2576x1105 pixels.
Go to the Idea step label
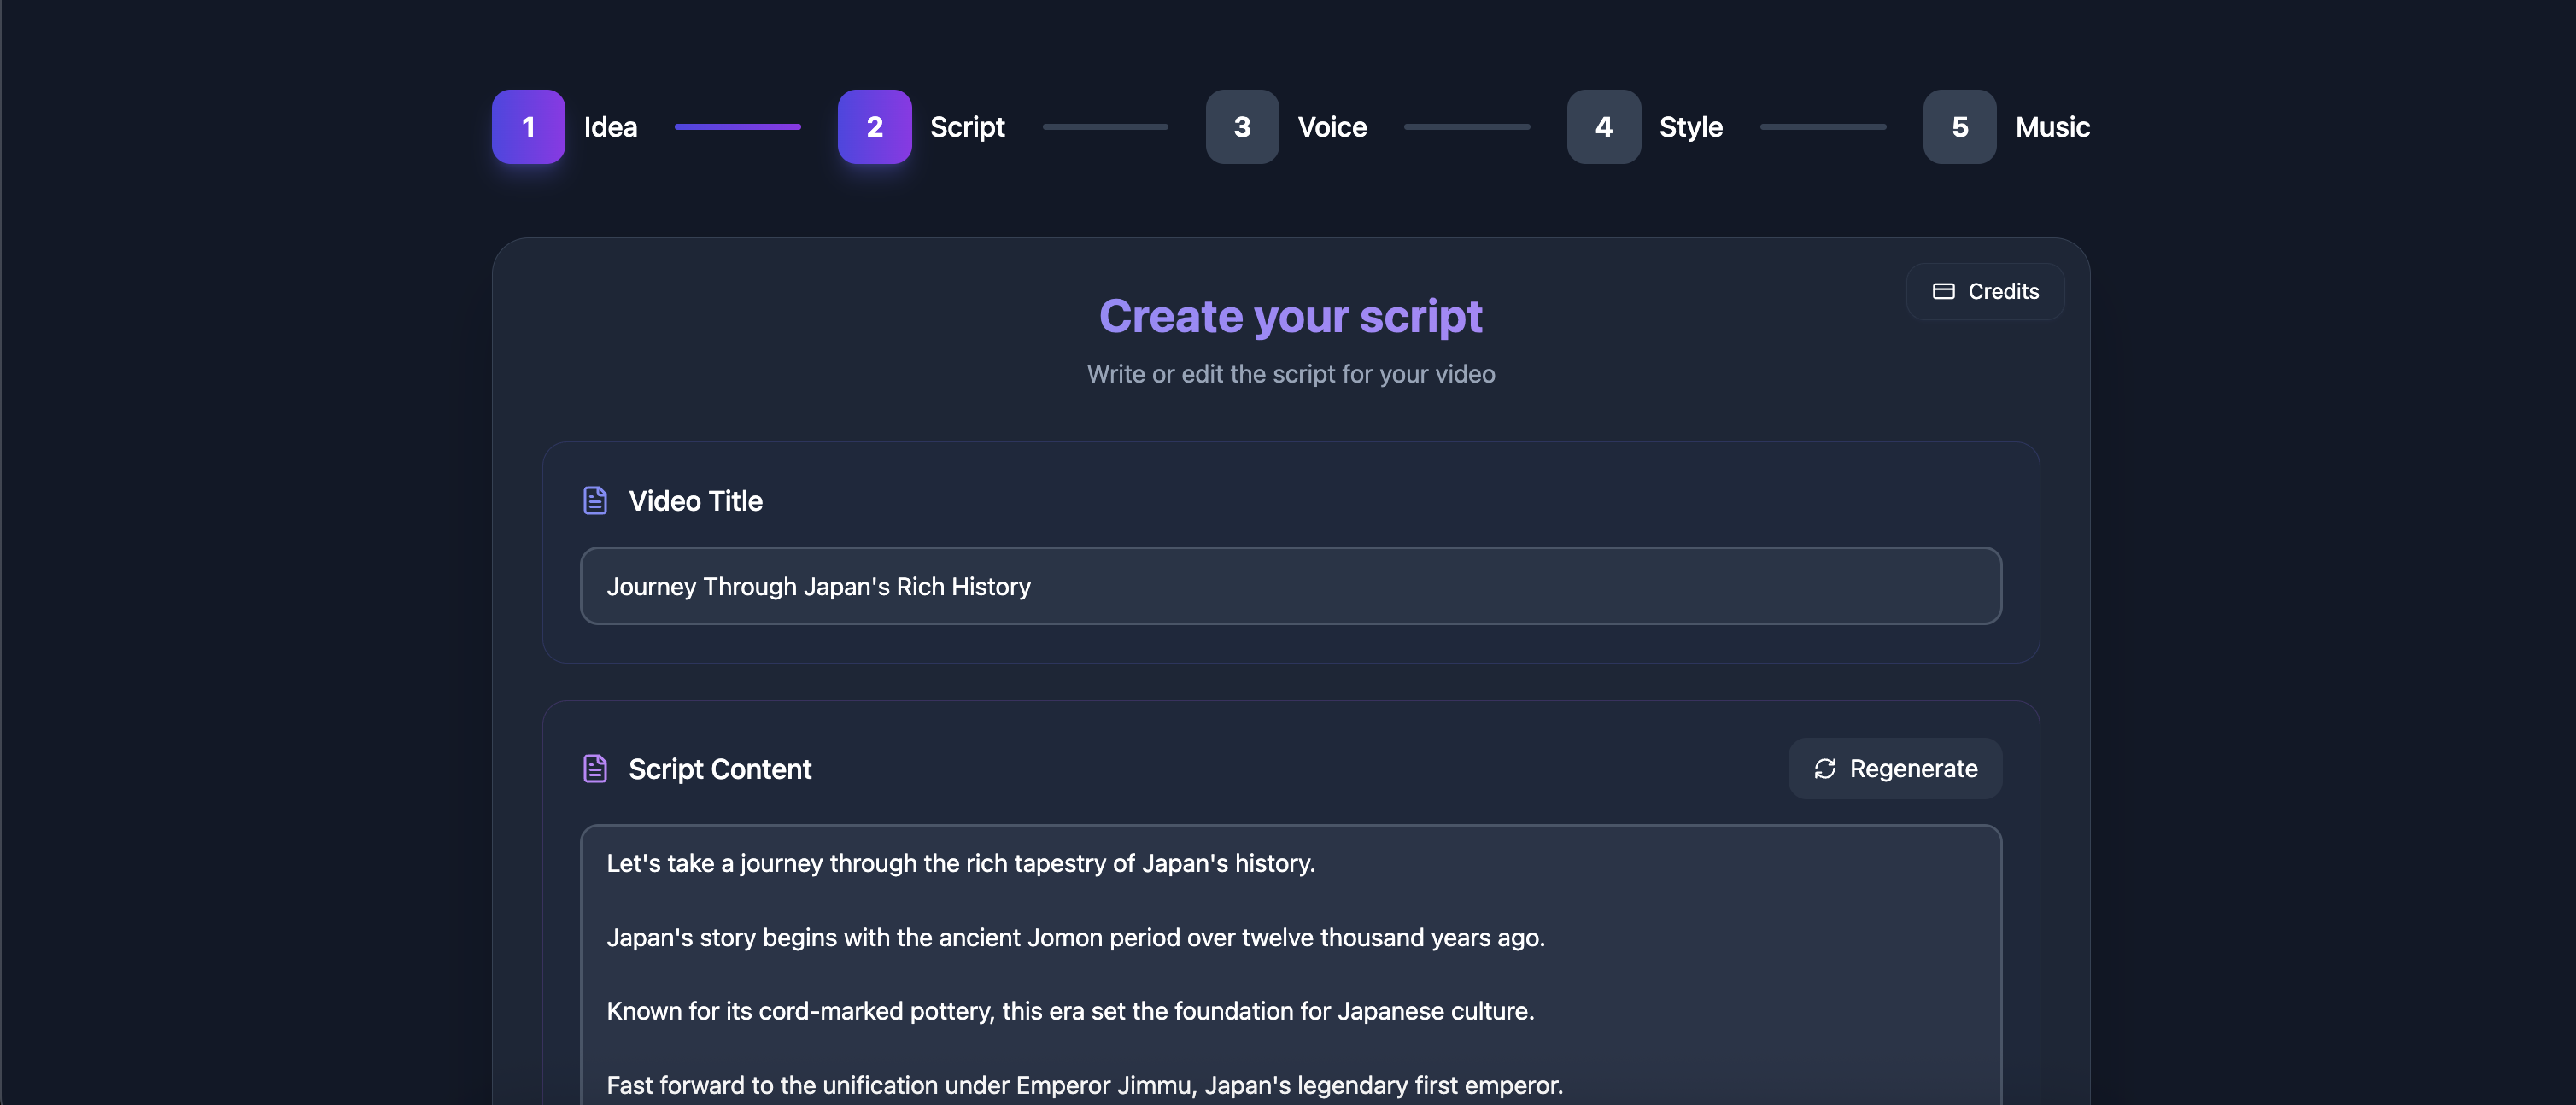tap(610, 127)
